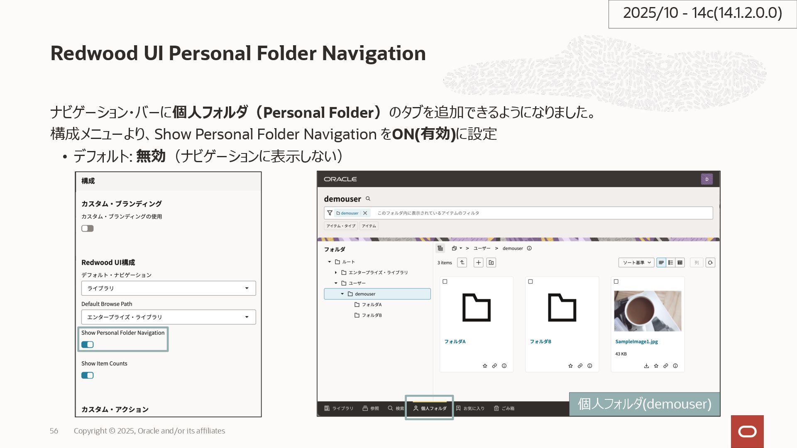Click the アイテム・タイプ filter chip

tap(340, 226)
